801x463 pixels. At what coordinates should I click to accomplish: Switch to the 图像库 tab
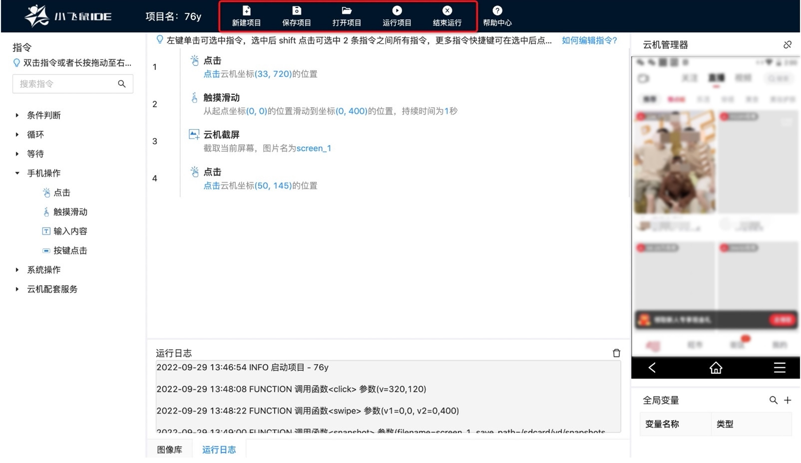coord(169,449)
